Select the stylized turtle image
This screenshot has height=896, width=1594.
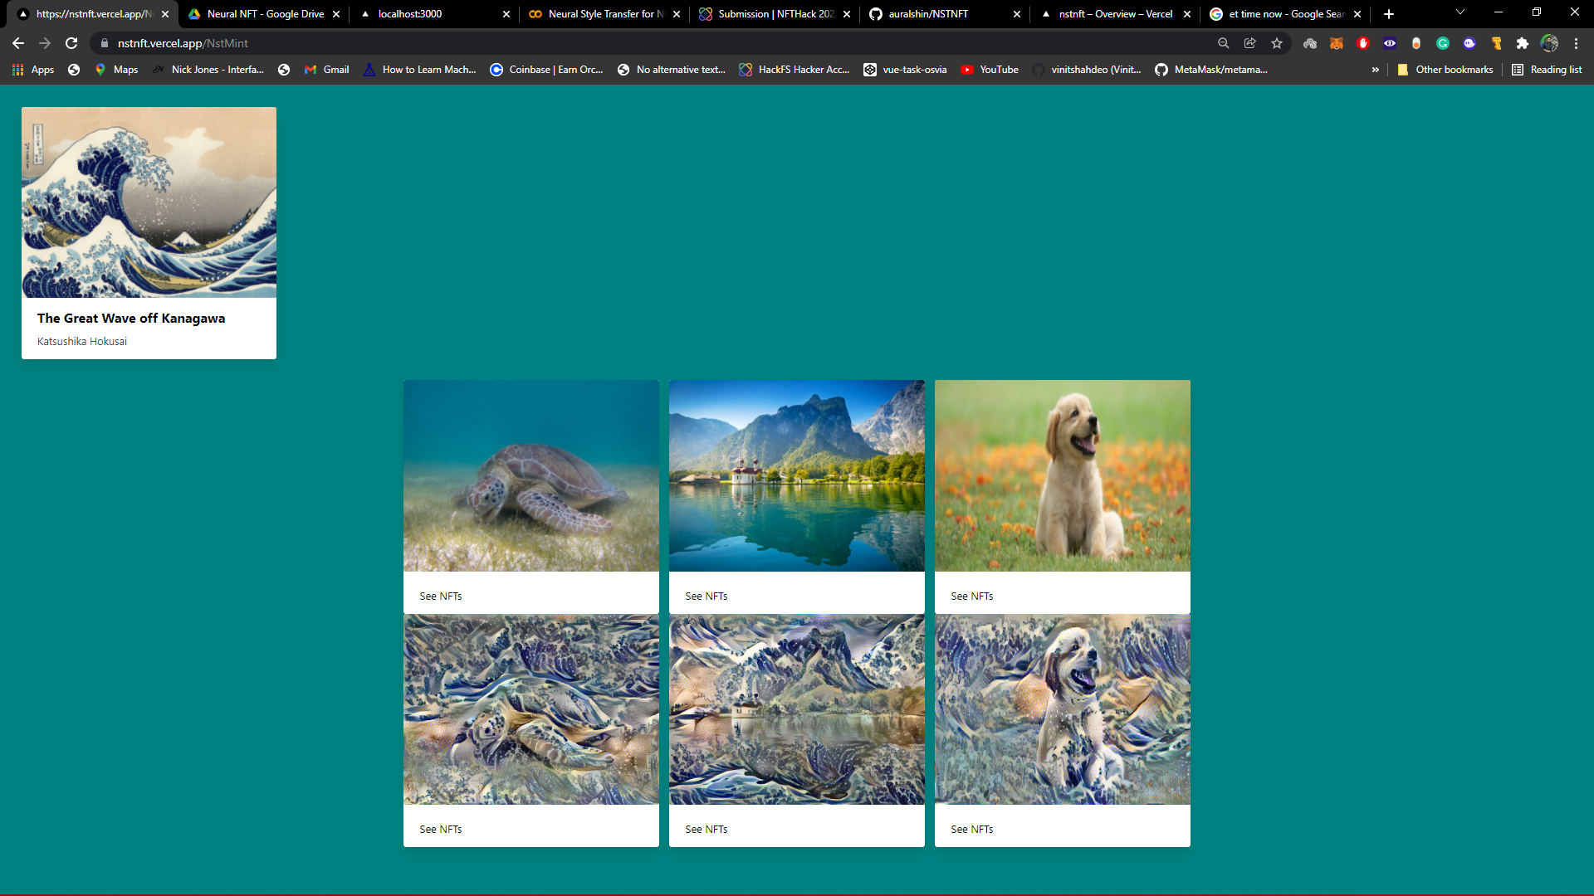[x=531, y=709]
